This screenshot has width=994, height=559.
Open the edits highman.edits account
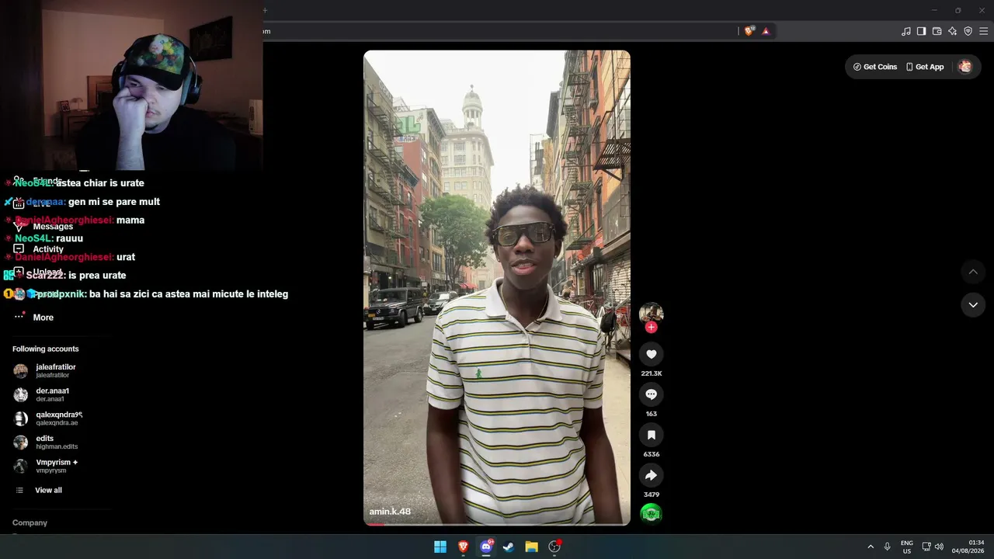45,443
